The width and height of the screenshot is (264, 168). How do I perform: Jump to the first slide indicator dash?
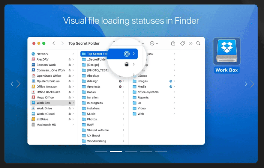[101, 151]
